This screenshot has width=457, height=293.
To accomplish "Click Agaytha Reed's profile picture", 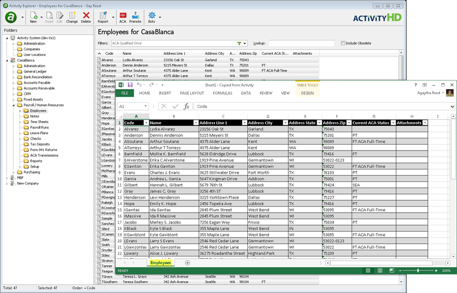I will pyautogui.click(x=450, y=93).
